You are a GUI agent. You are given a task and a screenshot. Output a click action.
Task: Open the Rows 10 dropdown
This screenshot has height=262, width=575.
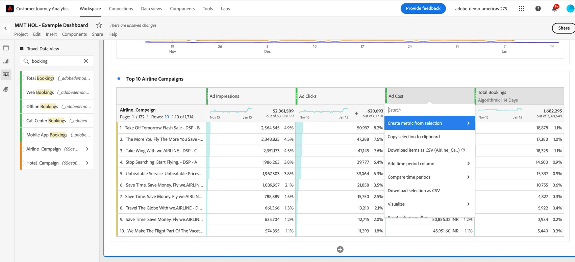coord(167,117)
